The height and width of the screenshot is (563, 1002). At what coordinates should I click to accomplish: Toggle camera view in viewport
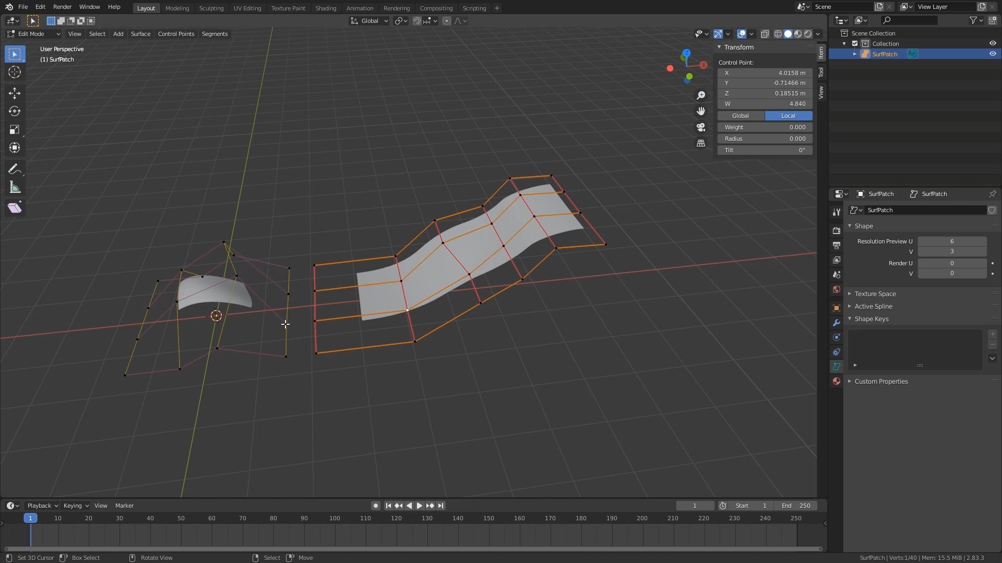[x=701, y=127]
